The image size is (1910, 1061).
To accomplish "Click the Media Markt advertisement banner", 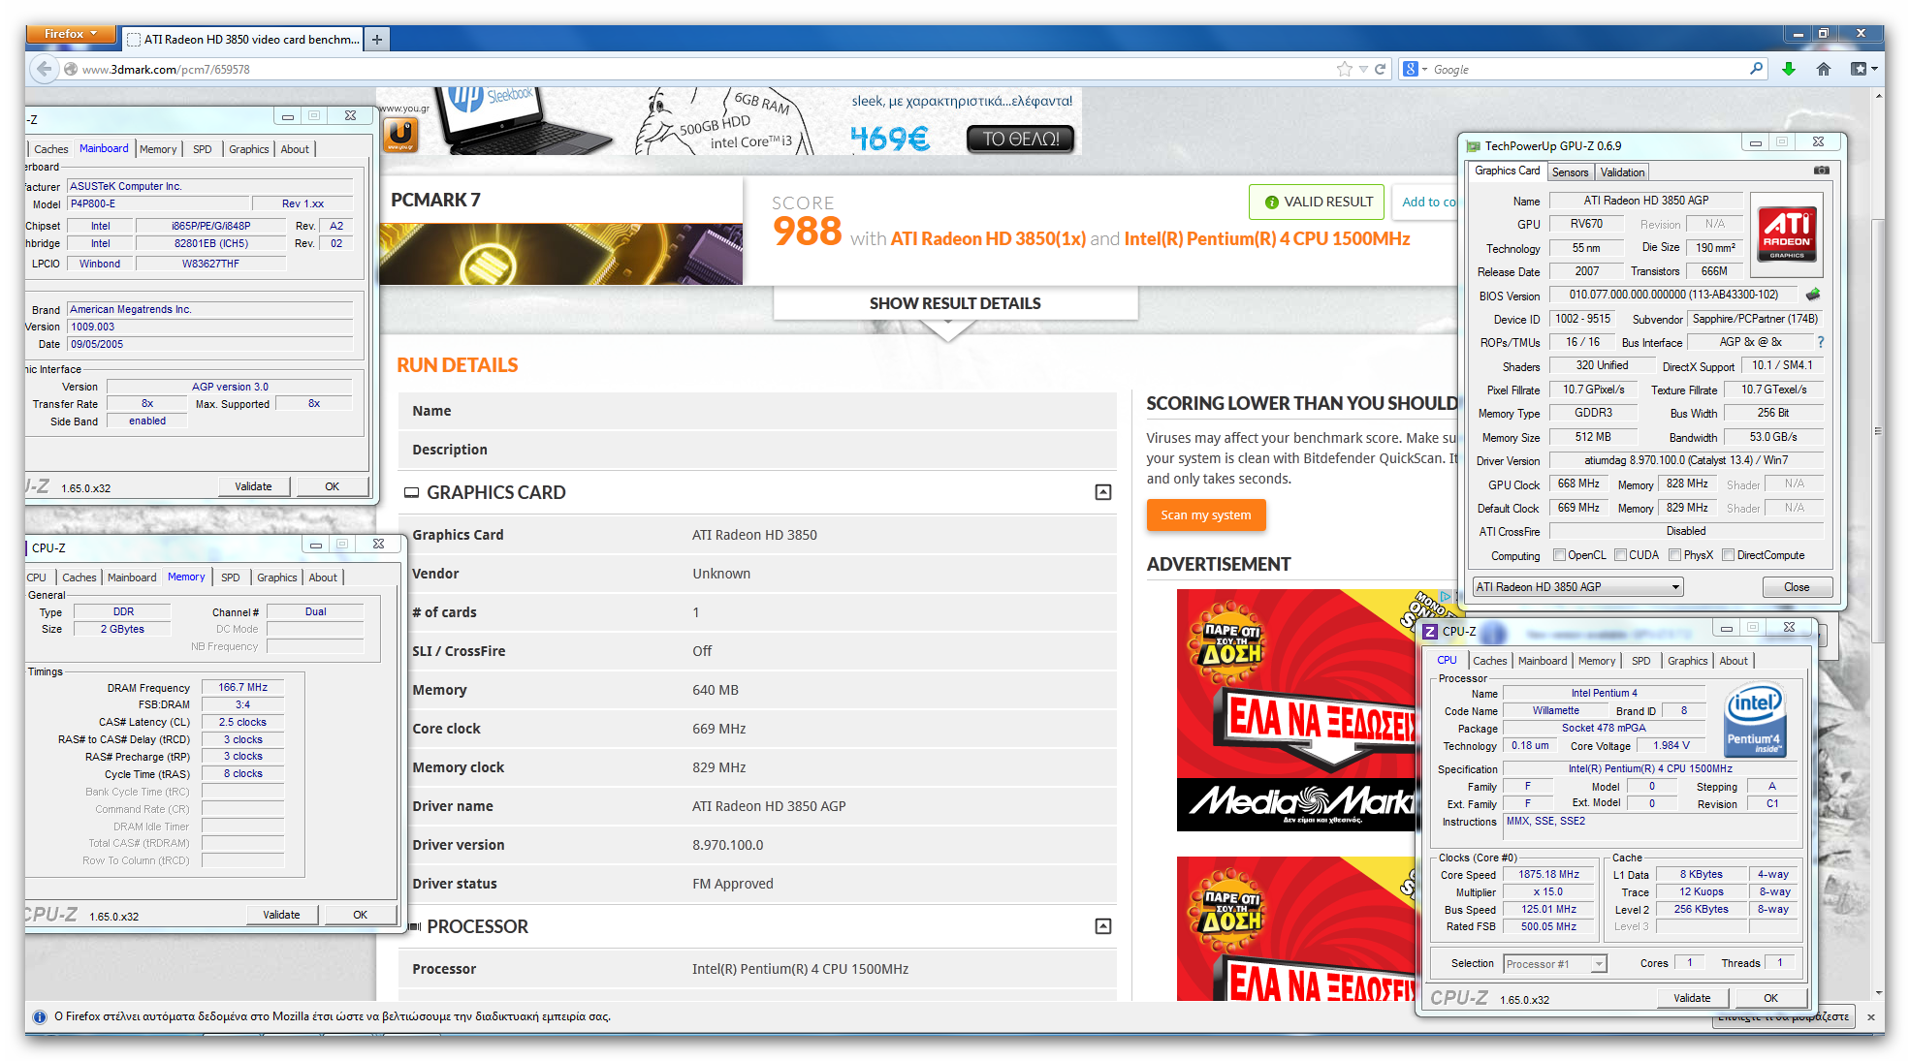I will [x=1295, y=710].
